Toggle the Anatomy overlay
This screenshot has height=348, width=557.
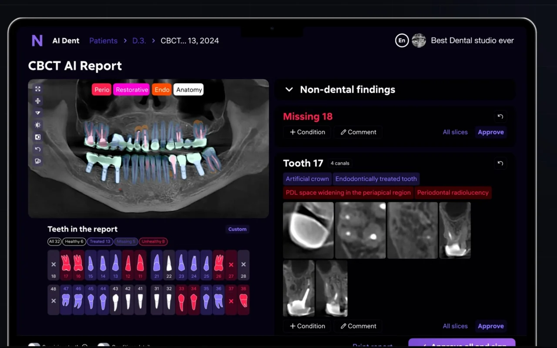[x=189, y=90]
